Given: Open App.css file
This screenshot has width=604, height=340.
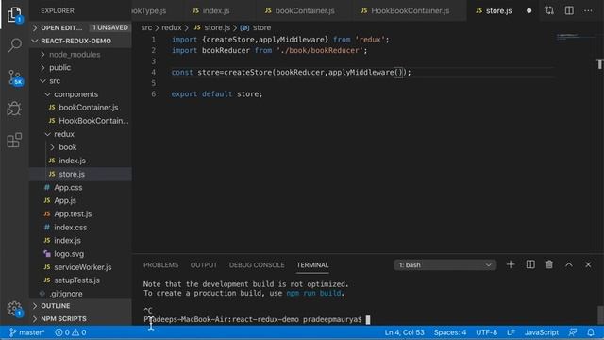Looking at the screenshot, I should [x=80, y=187].
